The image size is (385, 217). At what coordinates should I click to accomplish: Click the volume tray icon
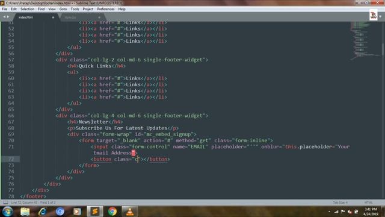click(x=350, y=212)
